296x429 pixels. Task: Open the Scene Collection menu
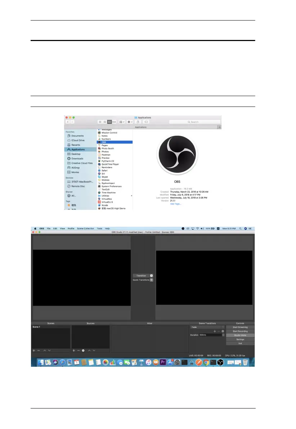(85, 229)
